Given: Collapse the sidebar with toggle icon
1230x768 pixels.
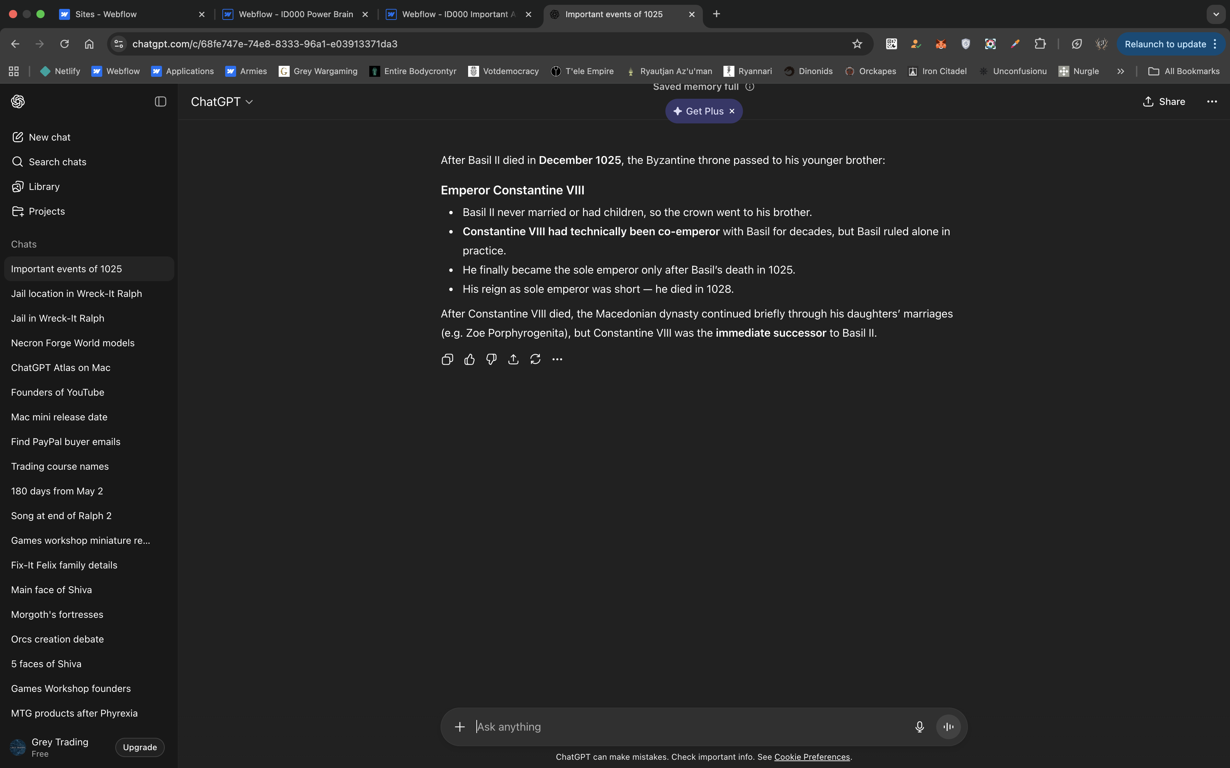Looking at the screenshot, I should pos(160,101).
